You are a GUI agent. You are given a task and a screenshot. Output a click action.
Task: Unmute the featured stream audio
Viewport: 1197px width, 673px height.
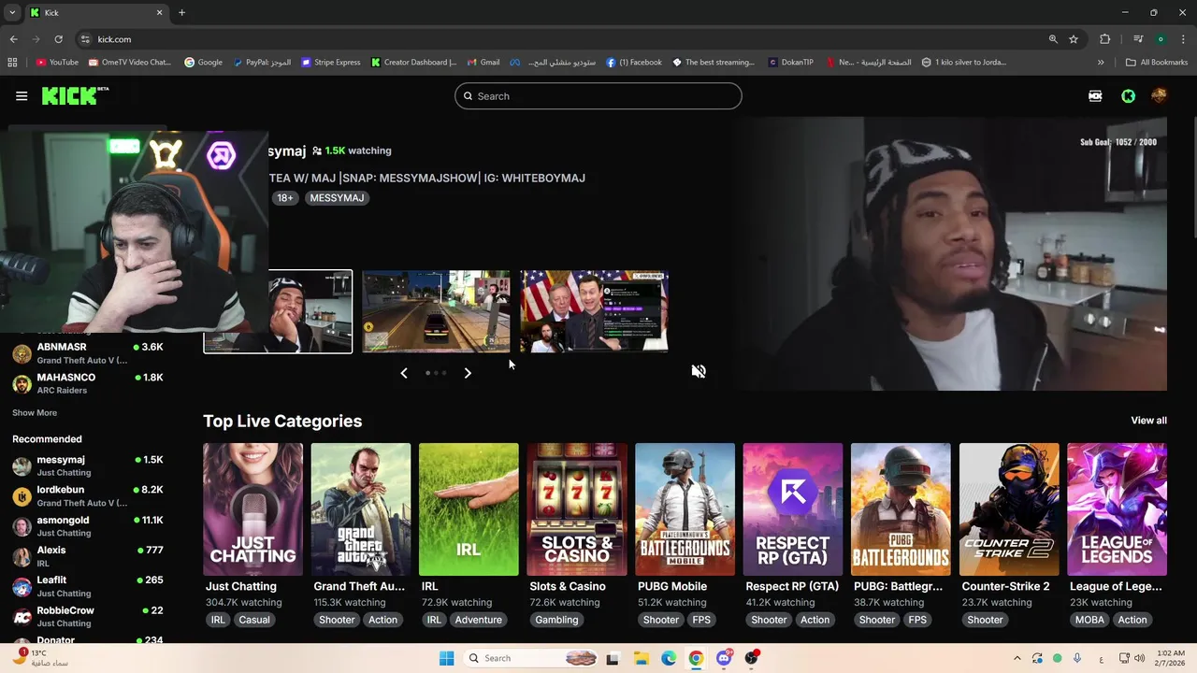pos(699,372)
